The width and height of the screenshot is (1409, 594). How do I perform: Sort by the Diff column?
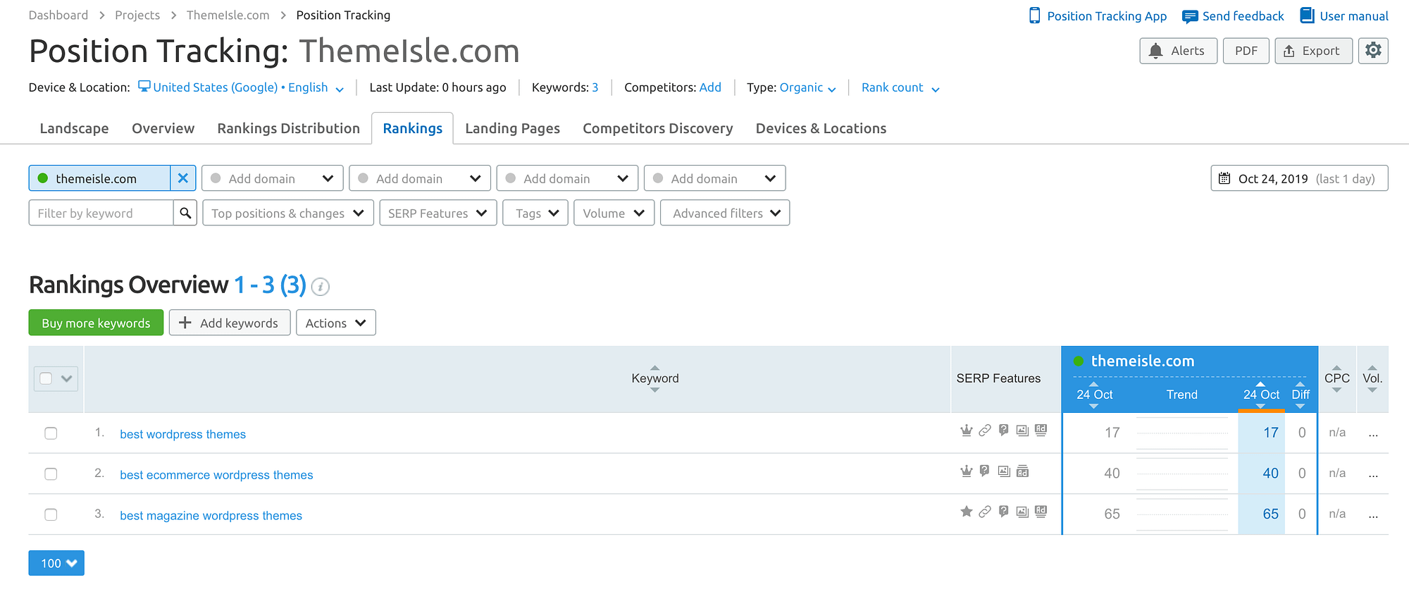(x=1301, y=395)
